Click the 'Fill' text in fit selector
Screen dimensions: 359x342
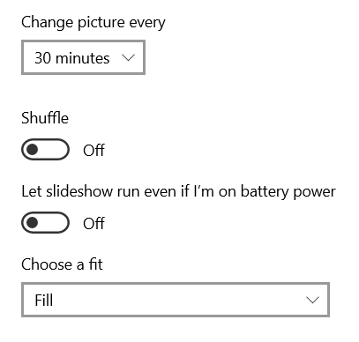coord(44,301)
